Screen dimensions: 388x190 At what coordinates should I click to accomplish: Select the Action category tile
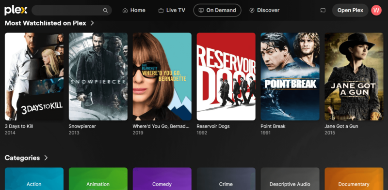tap(34, 179)
